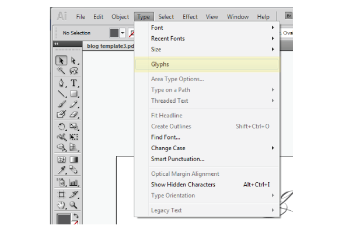Image resolution: width=356 pixels, height=226 pixels.
Task: Select the Line Segment tool
Action: [61, 93]
